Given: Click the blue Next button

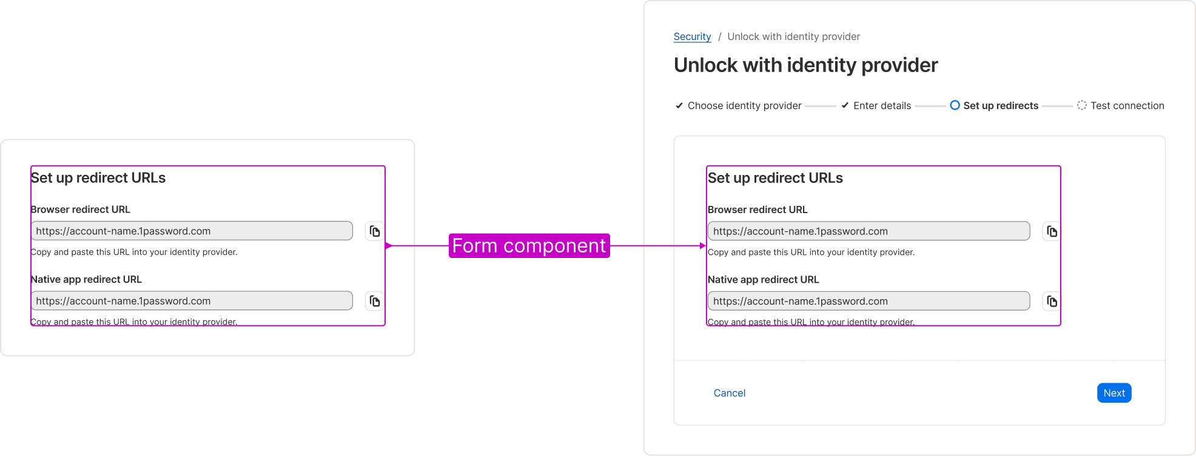Looking at the screenshot, I should (1114, 393).
